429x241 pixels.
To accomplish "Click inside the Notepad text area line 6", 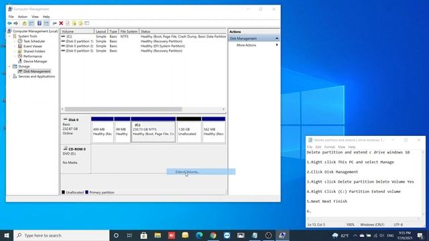I will (364, 212).
